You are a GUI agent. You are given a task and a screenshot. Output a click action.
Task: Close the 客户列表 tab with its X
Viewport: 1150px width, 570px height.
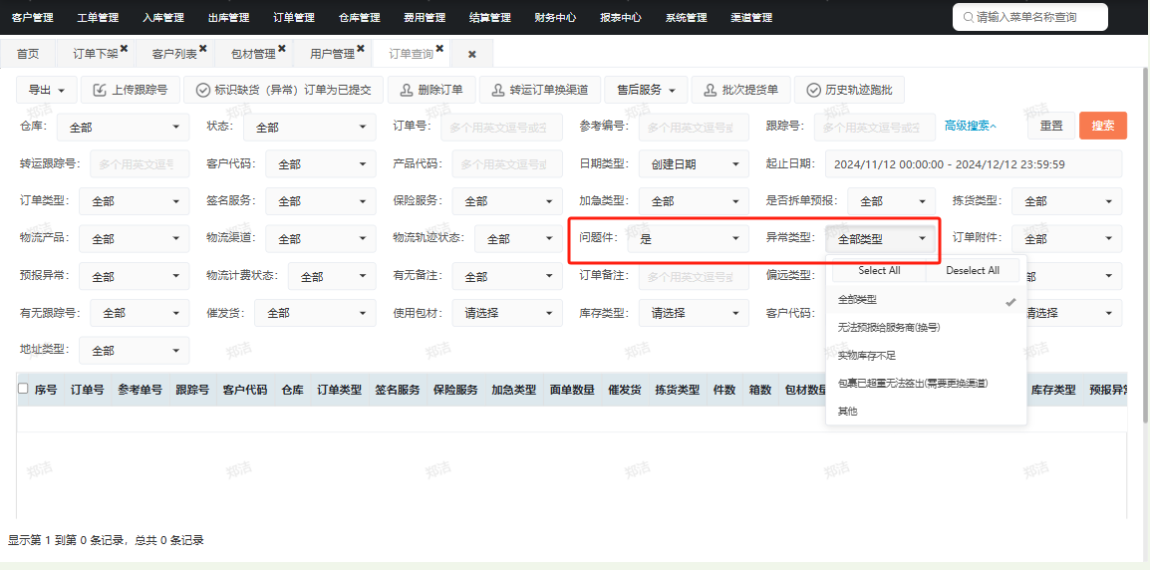tap(203, 49)
